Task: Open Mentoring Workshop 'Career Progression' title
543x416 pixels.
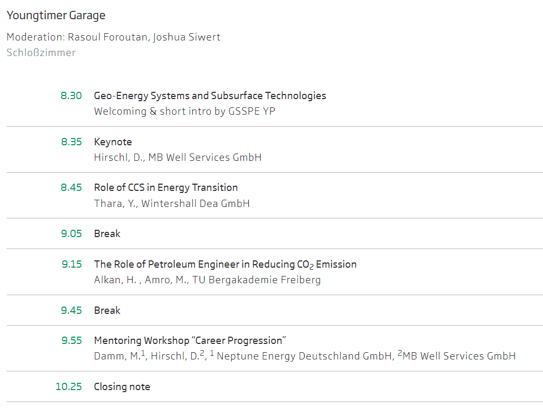Action: (190, 341)
